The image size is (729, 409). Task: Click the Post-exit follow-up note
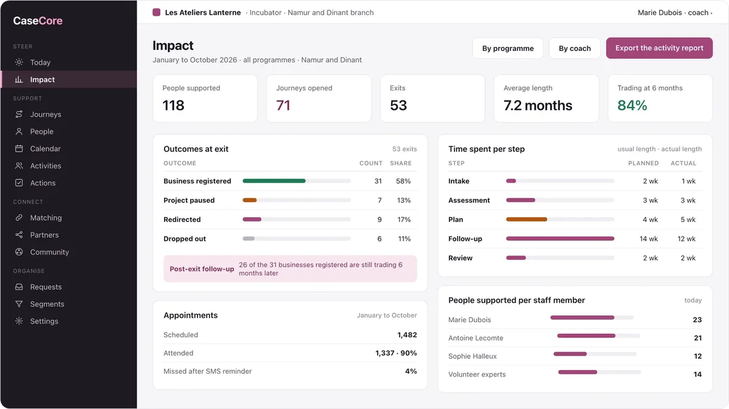290,269
